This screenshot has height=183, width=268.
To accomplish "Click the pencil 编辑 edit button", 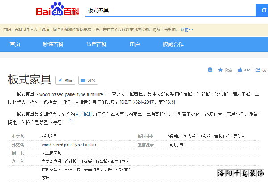I will coord(65,80).
